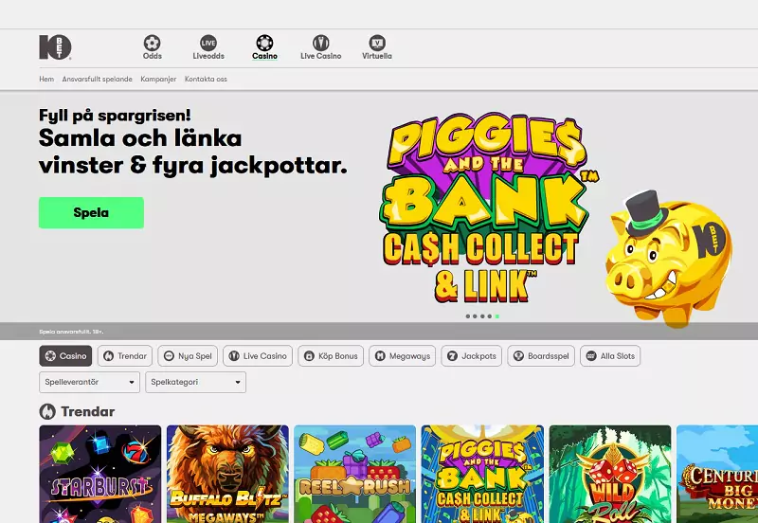The height and width of the screenshot is (523, 758).
Task: Click the 10Bet logo
Action: (x=55, y=47)
